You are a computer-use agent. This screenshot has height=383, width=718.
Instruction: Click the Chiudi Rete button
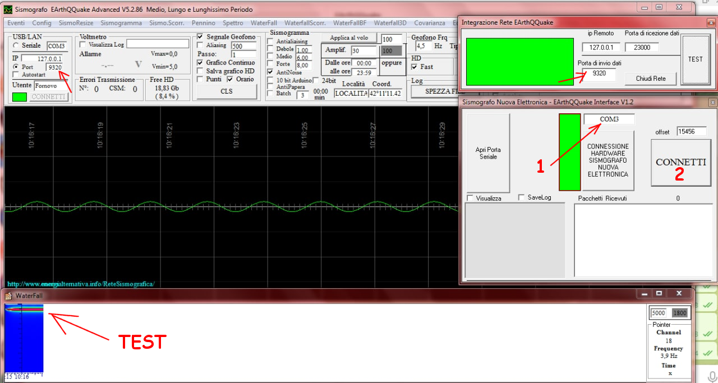tap(651, 79)
